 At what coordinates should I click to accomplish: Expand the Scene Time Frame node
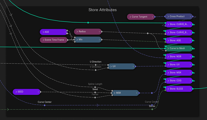pyautogui.click(x=43, y=40)
